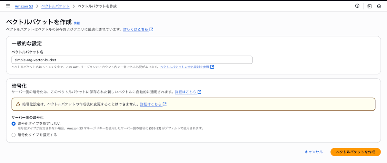Click ベクトルバケットを作成 breadcrumb text

coord(97,6)
